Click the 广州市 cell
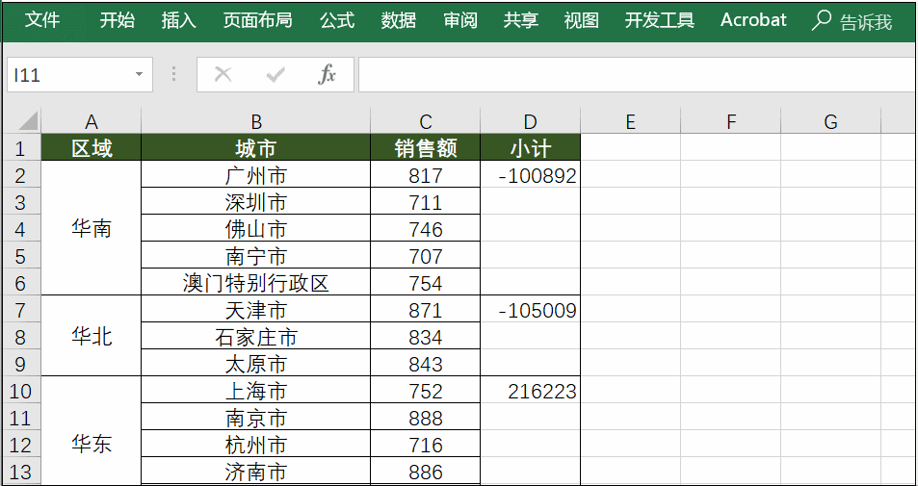 256,175
